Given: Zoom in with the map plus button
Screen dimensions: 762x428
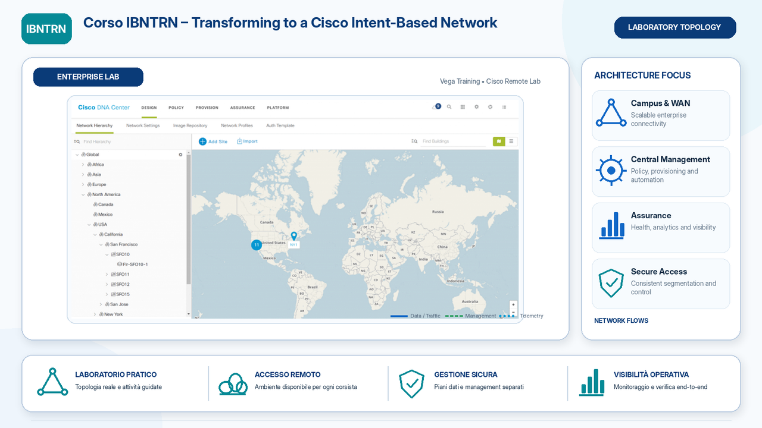Looking at the screenshot, I should [x=514, y=304].
